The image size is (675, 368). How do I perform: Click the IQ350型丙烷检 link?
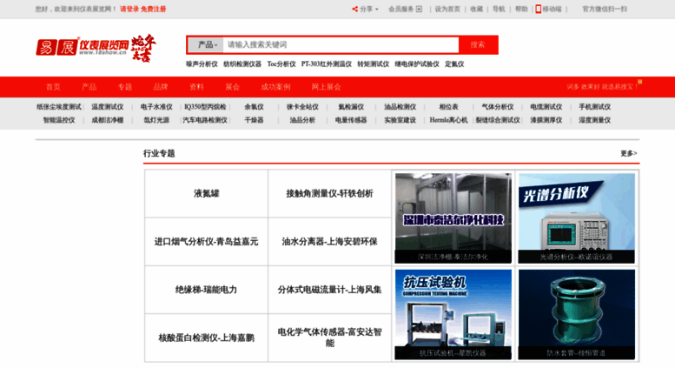pos(205,107)
